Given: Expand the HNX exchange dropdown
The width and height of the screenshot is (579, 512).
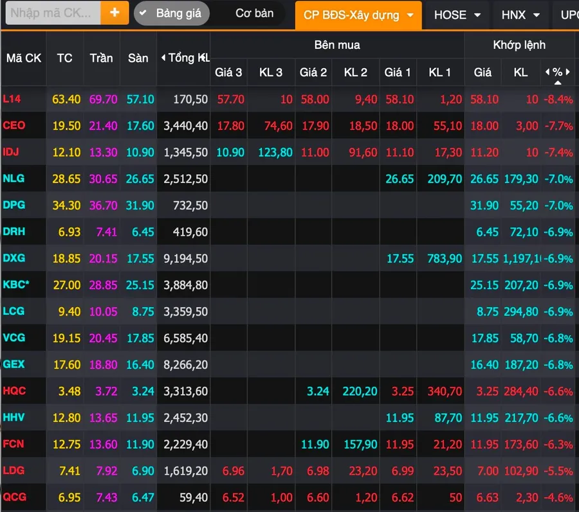Looking at the screenshot, I should (x=520, y=15).
